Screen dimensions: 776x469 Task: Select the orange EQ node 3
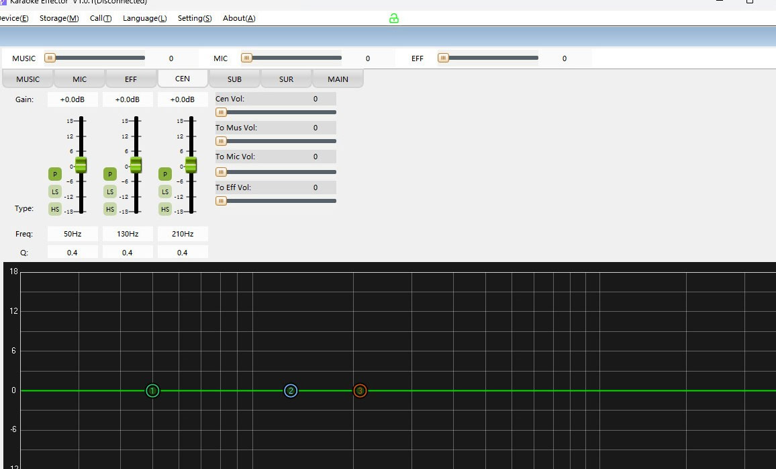(360, 390)
